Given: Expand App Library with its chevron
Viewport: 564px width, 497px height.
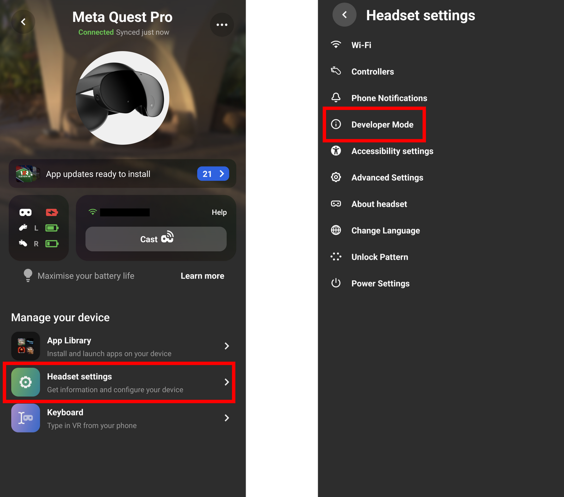Looking at the screenshot, I should point(227,346).
